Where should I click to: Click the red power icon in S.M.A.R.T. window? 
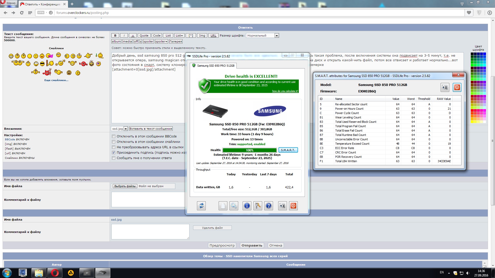point(457,88)
